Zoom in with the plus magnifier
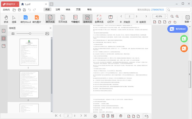 click(177, 16)
